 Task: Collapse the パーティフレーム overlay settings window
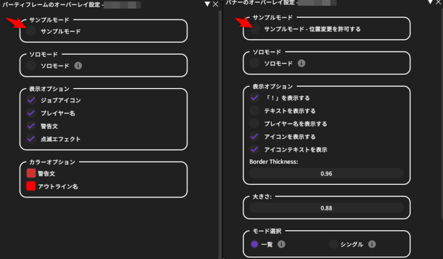click(207, 4)
